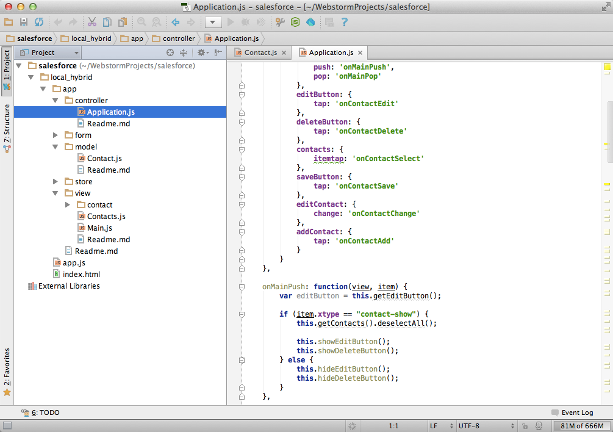The height and width of the screenshot is (432, 613).
Task: Click the Synchronize toolbar icon
Action: point(39,22)
